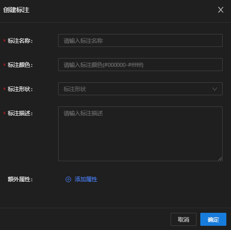Click the red asterisk before 标注名称

pyautogui.click(x=5, y=40)
